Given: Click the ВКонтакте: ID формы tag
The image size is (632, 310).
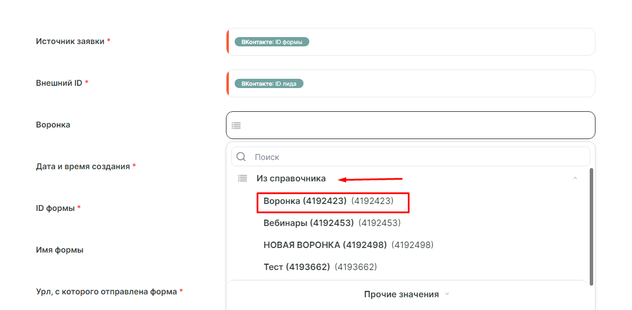Looking at the screenshot, I should (x=272, y=42).
